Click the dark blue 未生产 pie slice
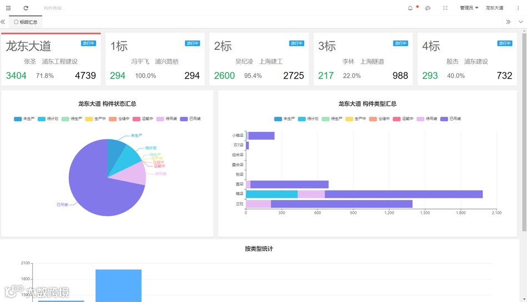This screenshot has height=302, width=527. [115, 153]
